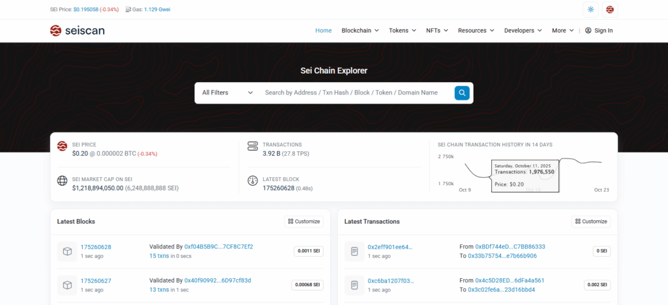
Task: Click the transaction history chart line
Action: coord(581,161)
